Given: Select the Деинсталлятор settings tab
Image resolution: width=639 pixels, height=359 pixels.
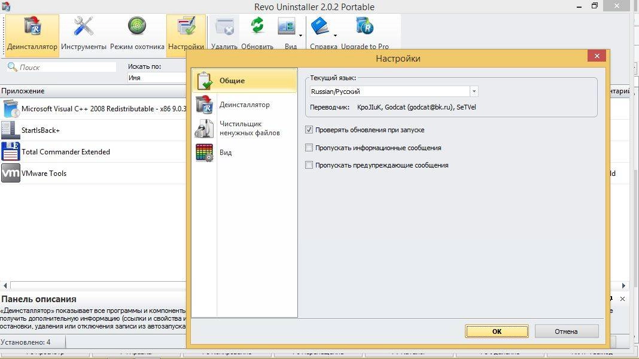Looking at the screenshot, I should point(245,105).
